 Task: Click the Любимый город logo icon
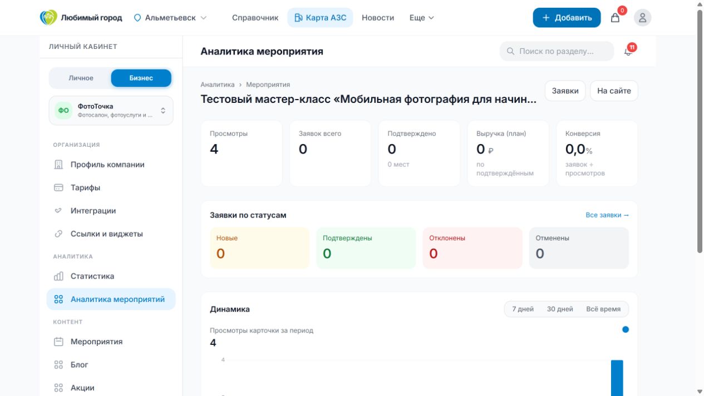click(x=48, y=17)
